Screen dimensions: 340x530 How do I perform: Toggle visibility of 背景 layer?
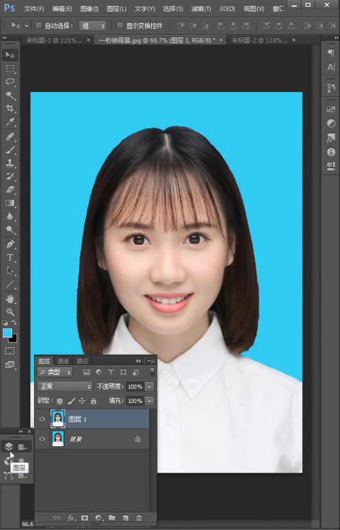(42, 439)
